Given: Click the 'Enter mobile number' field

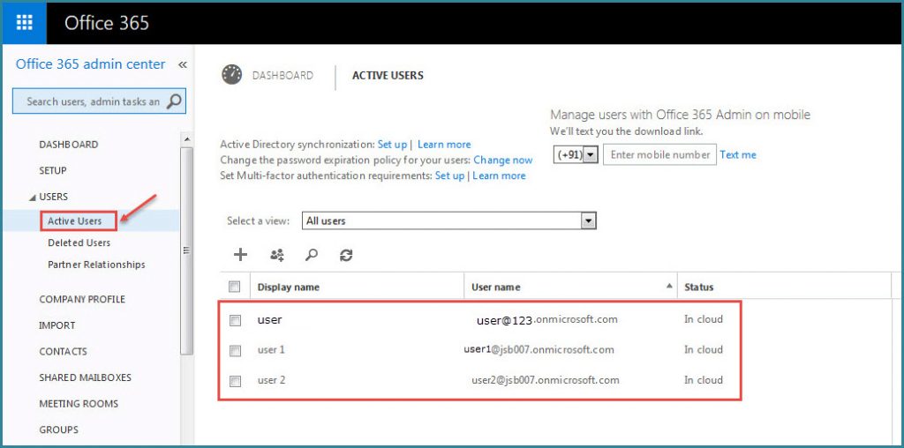Looking at the screenshot, I should pos(659,154).
